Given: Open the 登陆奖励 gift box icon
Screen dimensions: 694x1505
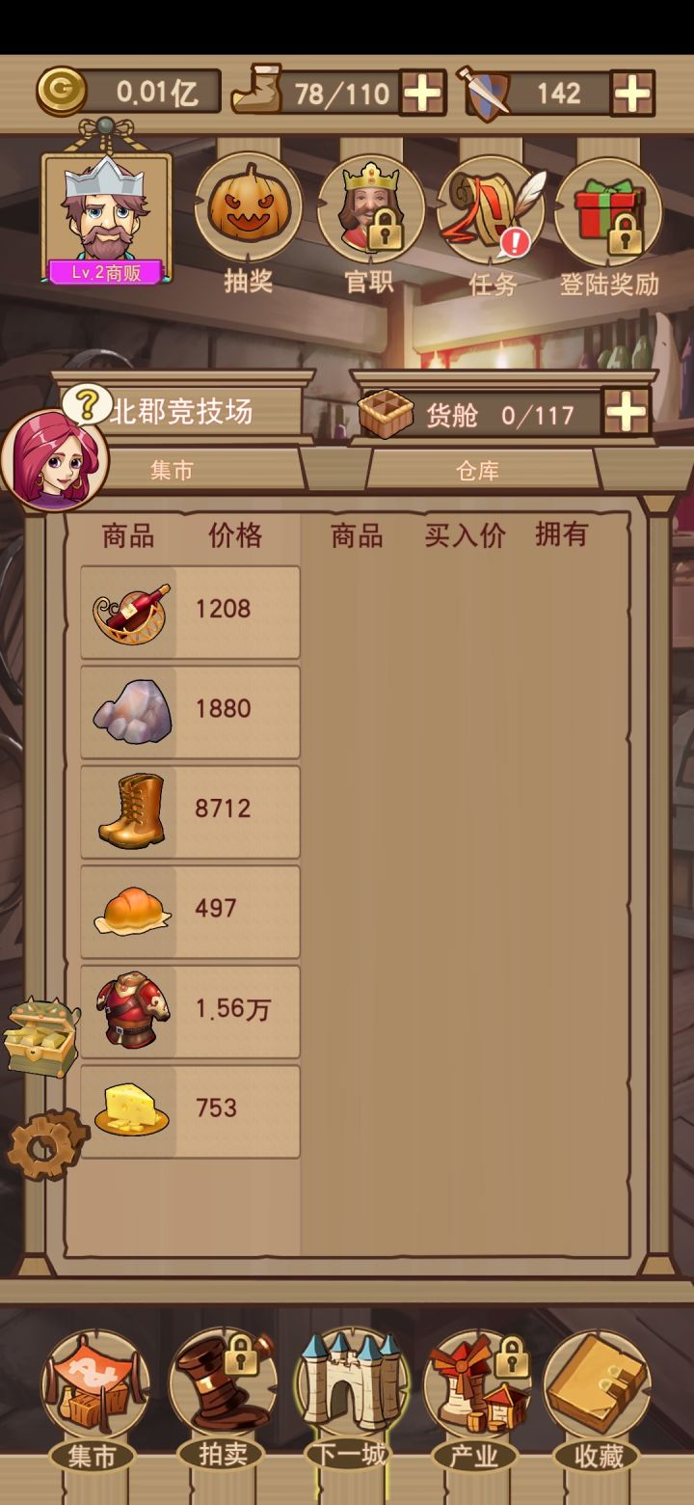Looking at the screenshot, I should [x=608, y=210].
